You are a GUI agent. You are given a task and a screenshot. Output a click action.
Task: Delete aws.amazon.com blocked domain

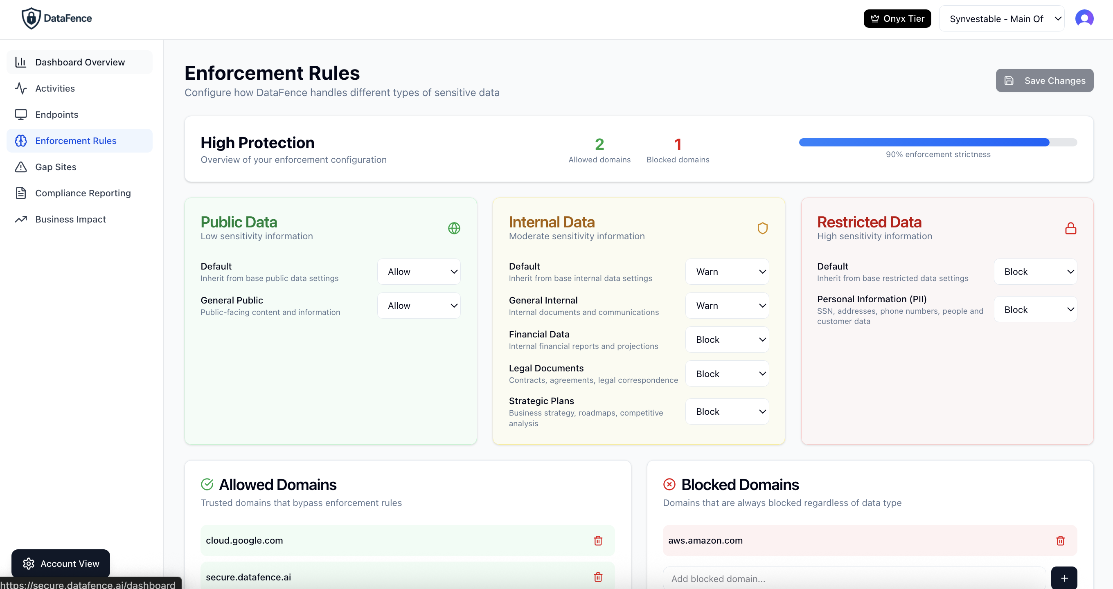(x=1060, y=540)
